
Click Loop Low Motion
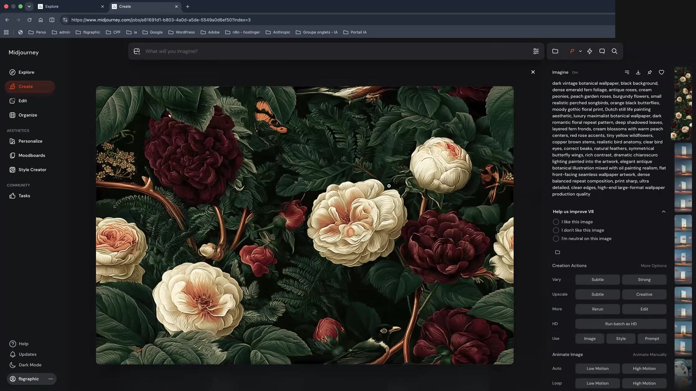click(597, 383)
